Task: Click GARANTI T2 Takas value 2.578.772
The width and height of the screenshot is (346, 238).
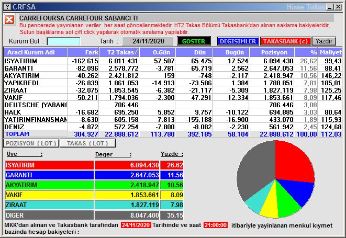Action: click(x=124, y=68)
